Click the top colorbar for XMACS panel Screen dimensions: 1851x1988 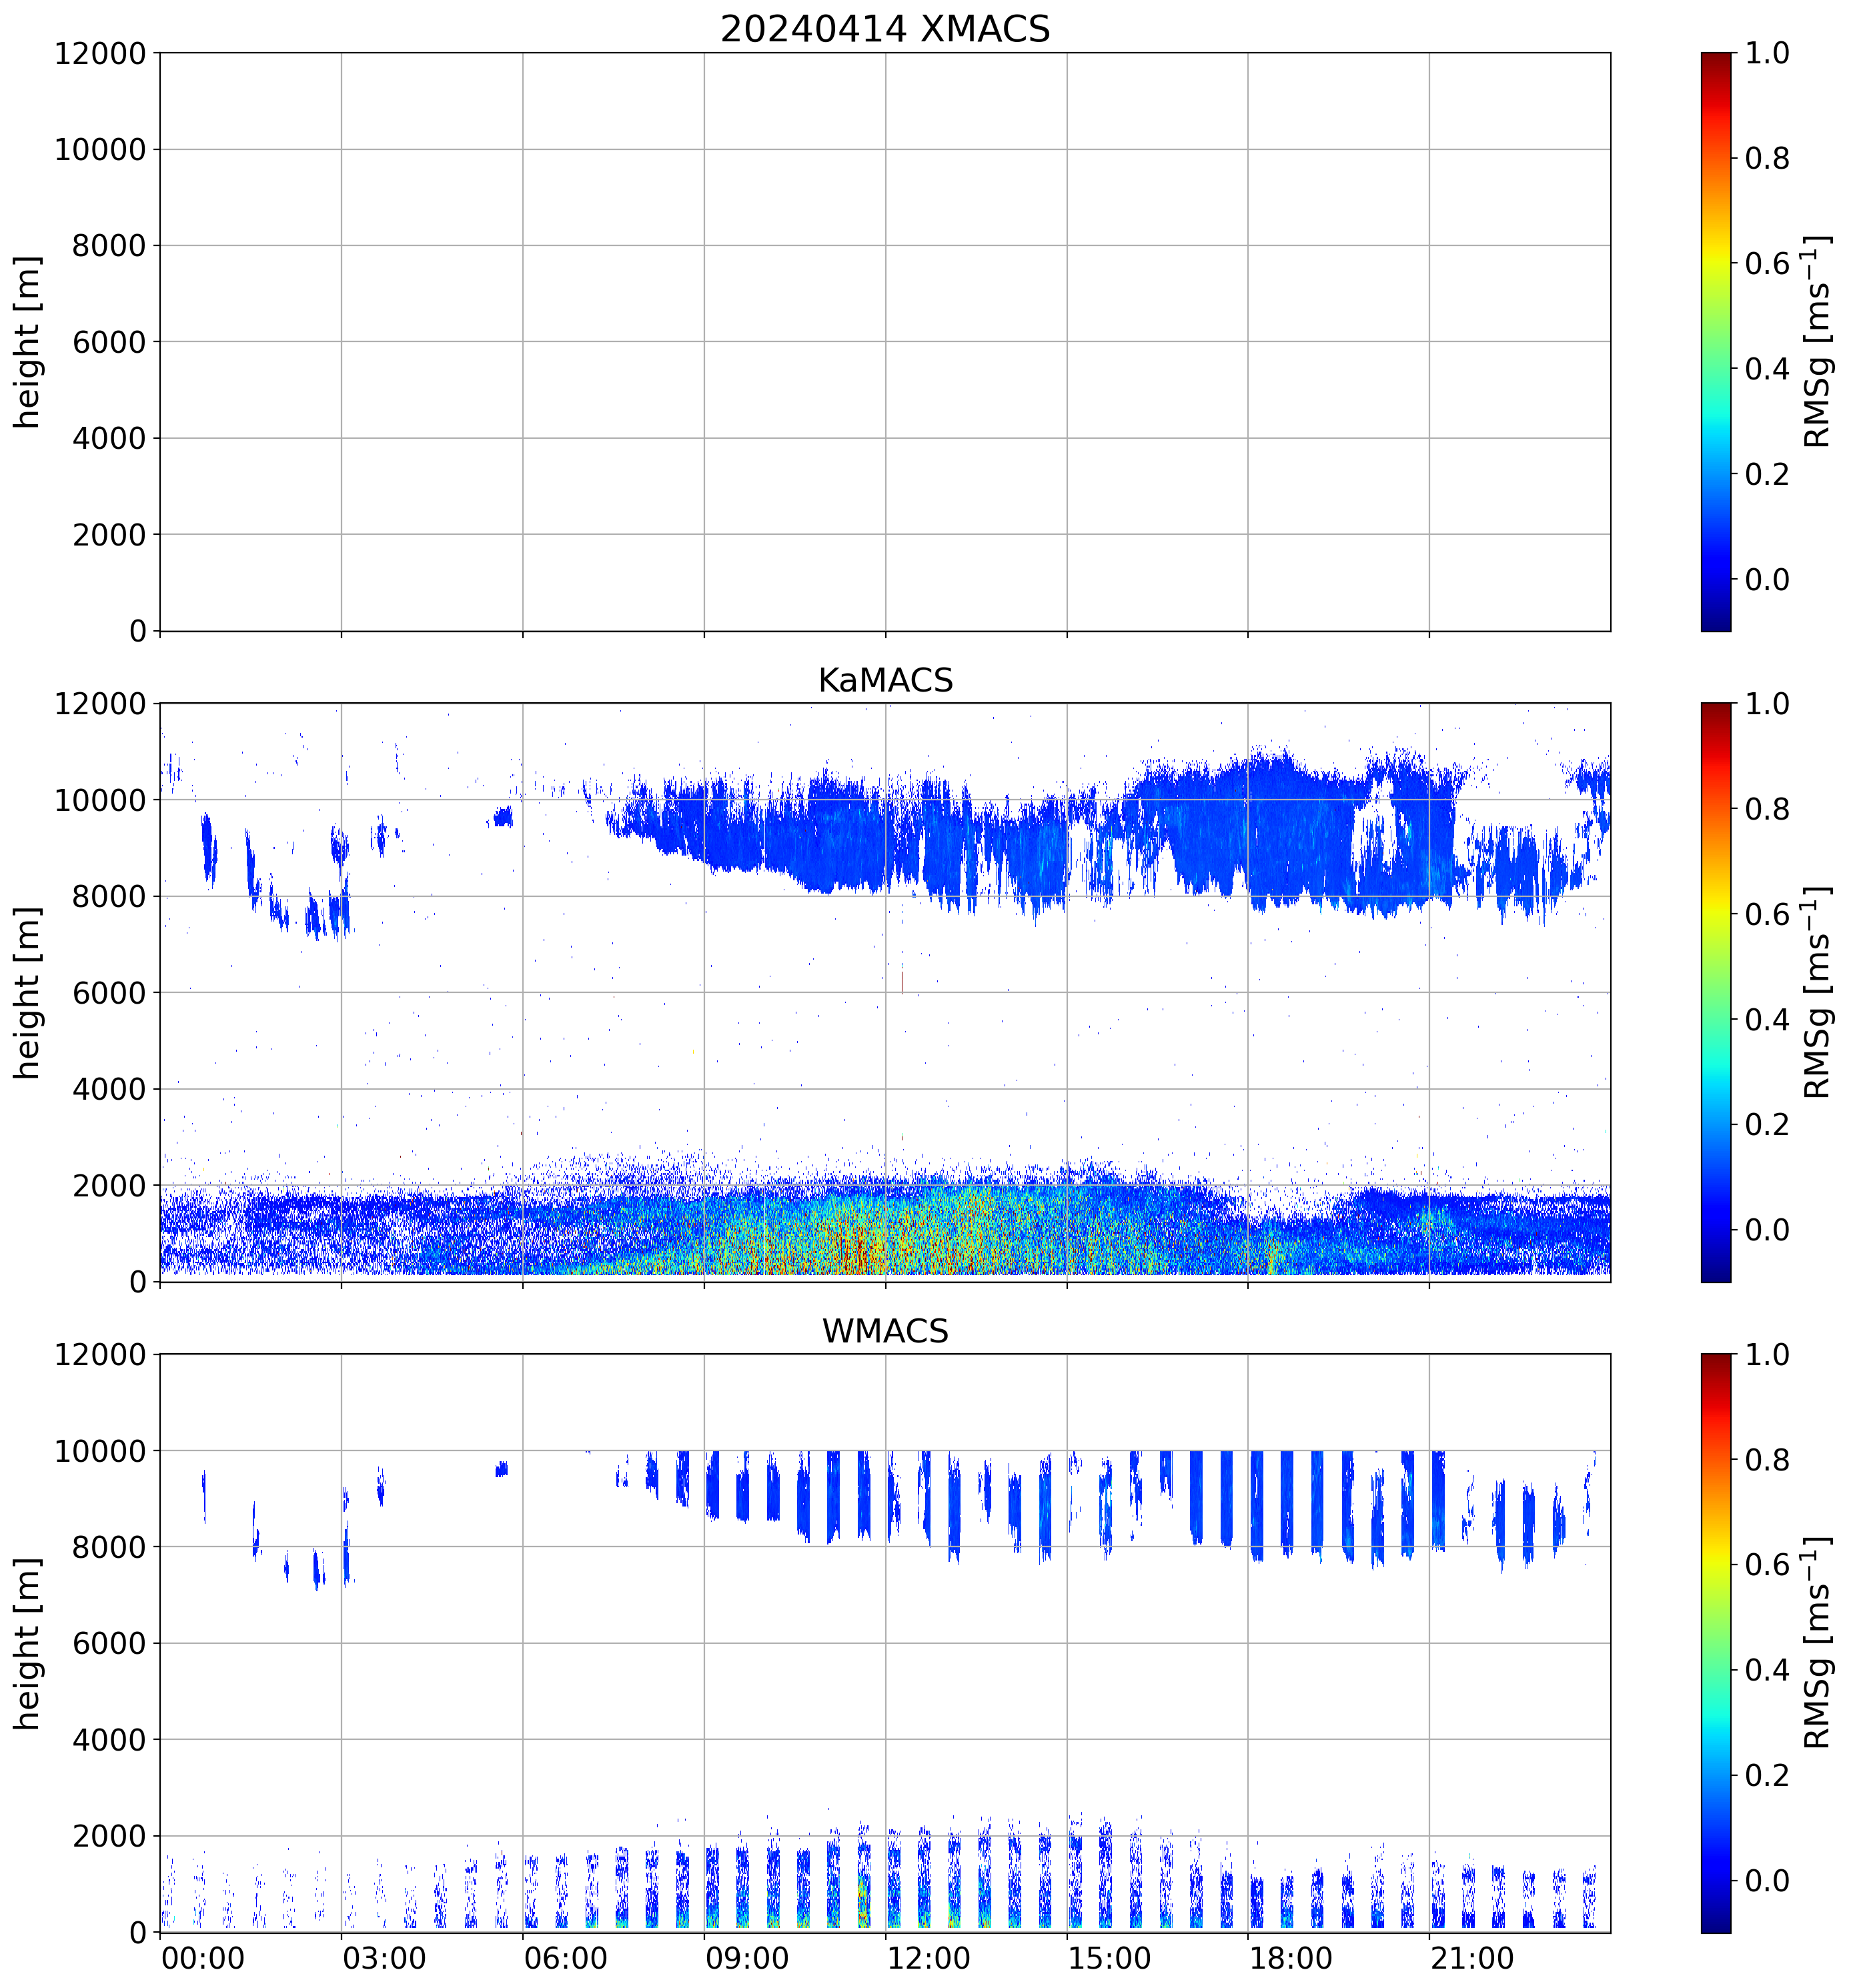[1715, 341]
